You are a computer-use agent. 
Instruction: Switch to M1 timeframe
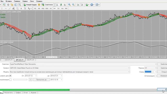35,8
